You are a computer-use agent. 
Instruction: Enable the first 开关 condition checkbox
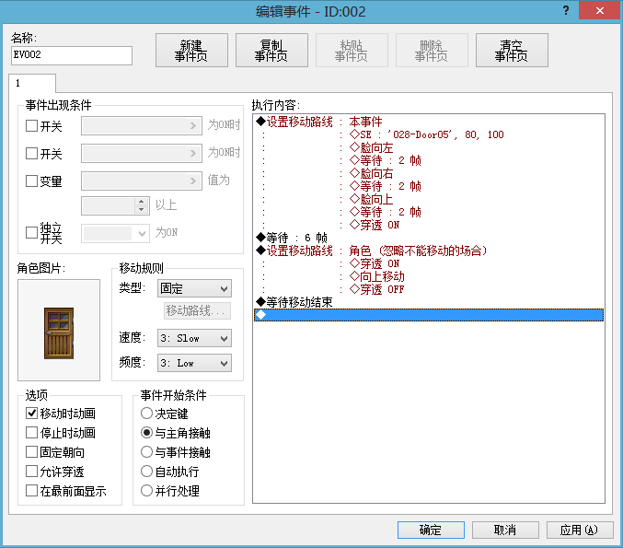click(x=31, y=126)
